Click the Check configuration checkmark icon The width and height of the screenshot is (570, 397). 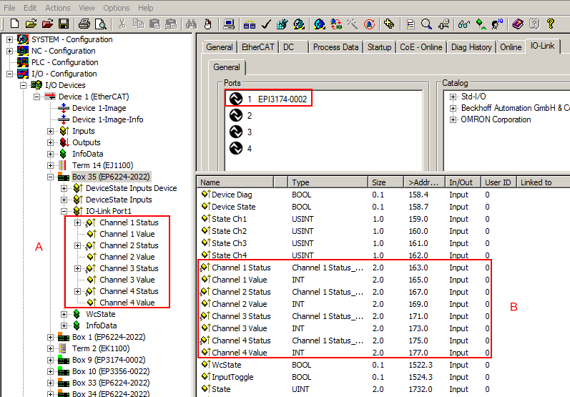(x=266, y=24)
